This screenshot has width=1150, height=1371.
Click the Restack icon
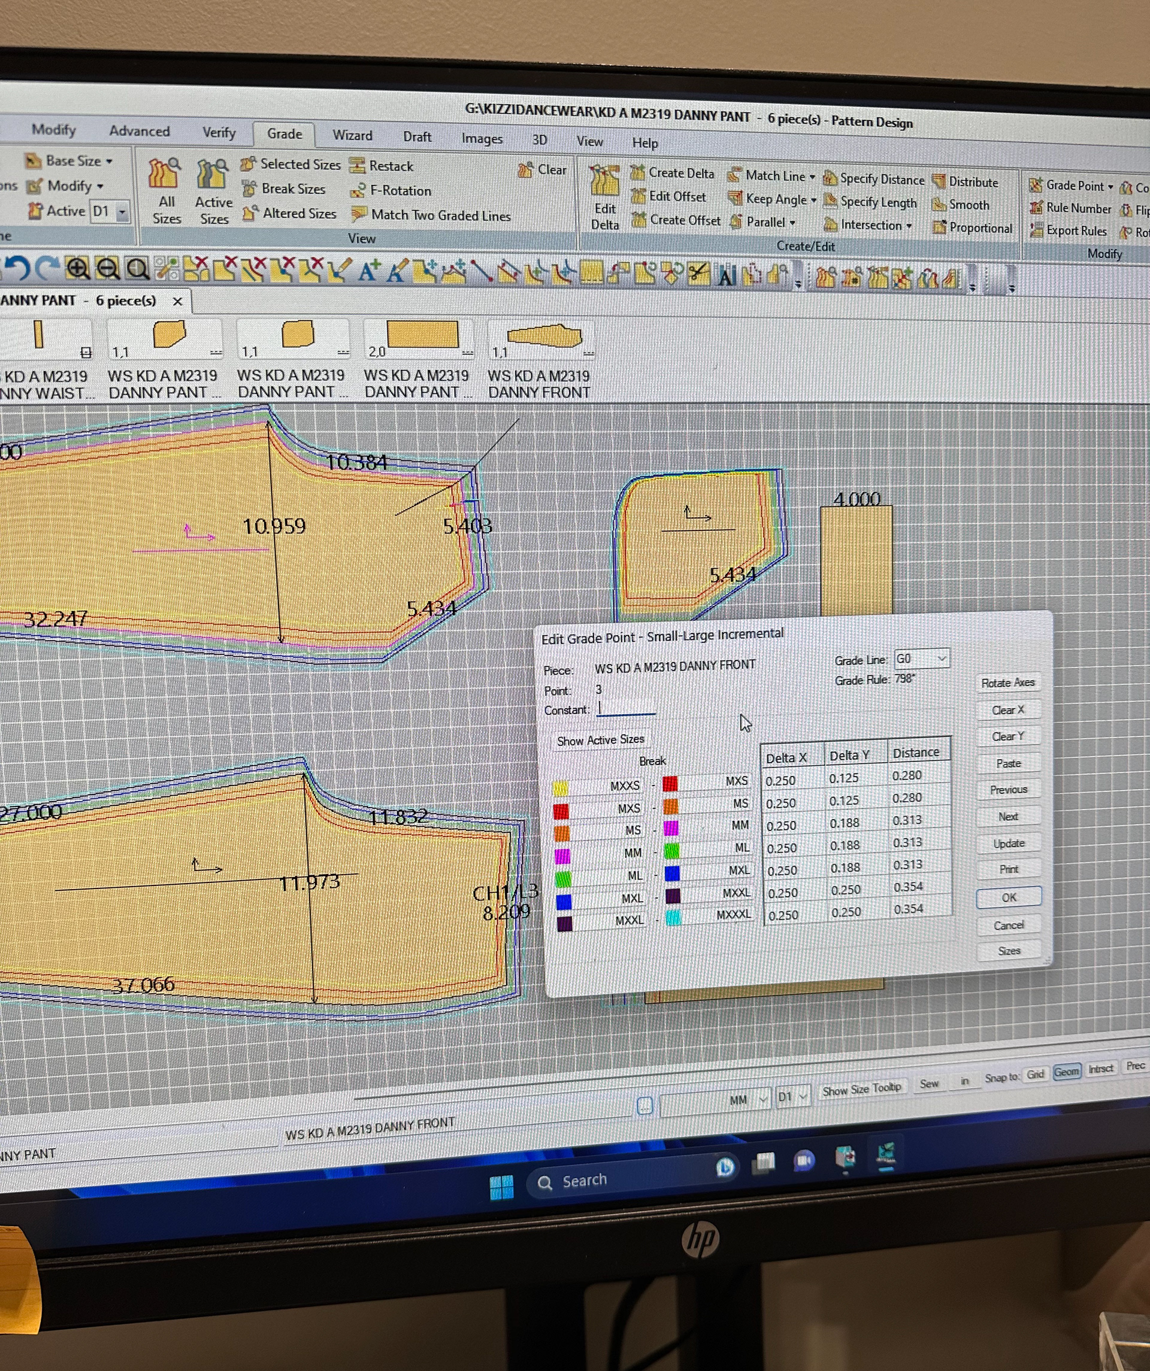tap(356, 166)
